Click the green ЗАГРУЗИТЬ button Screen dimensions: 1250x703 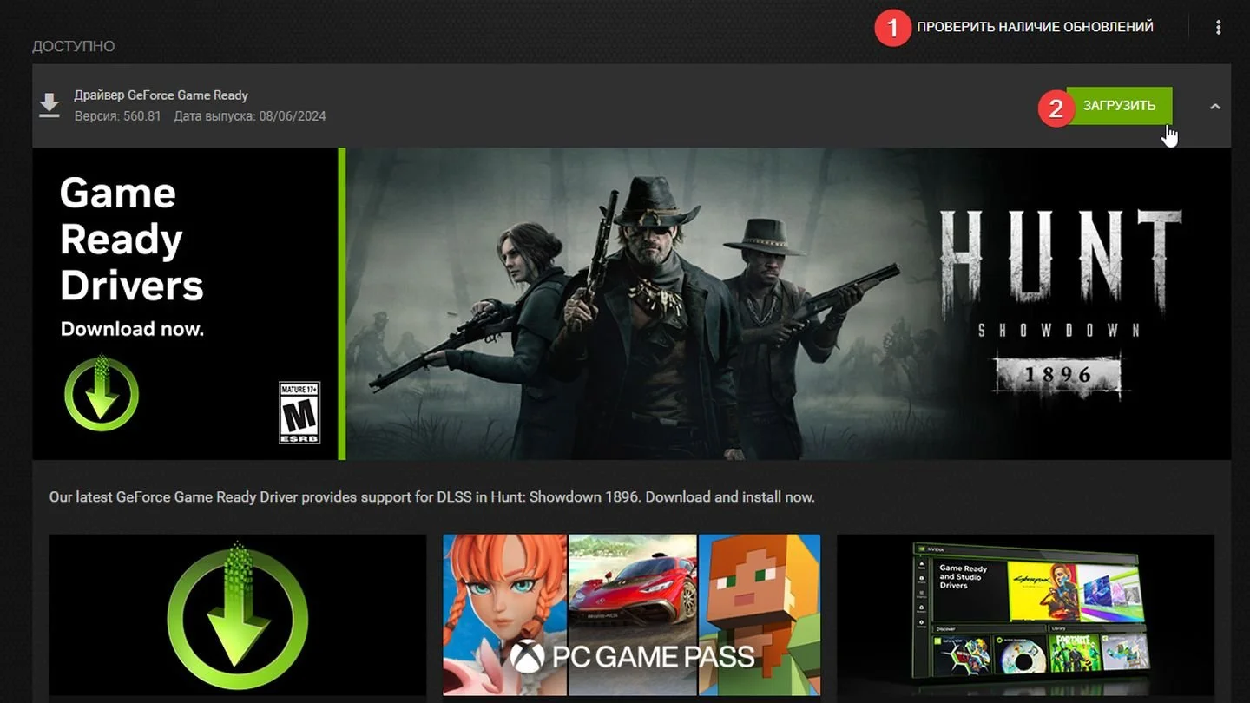point(1119,106)
